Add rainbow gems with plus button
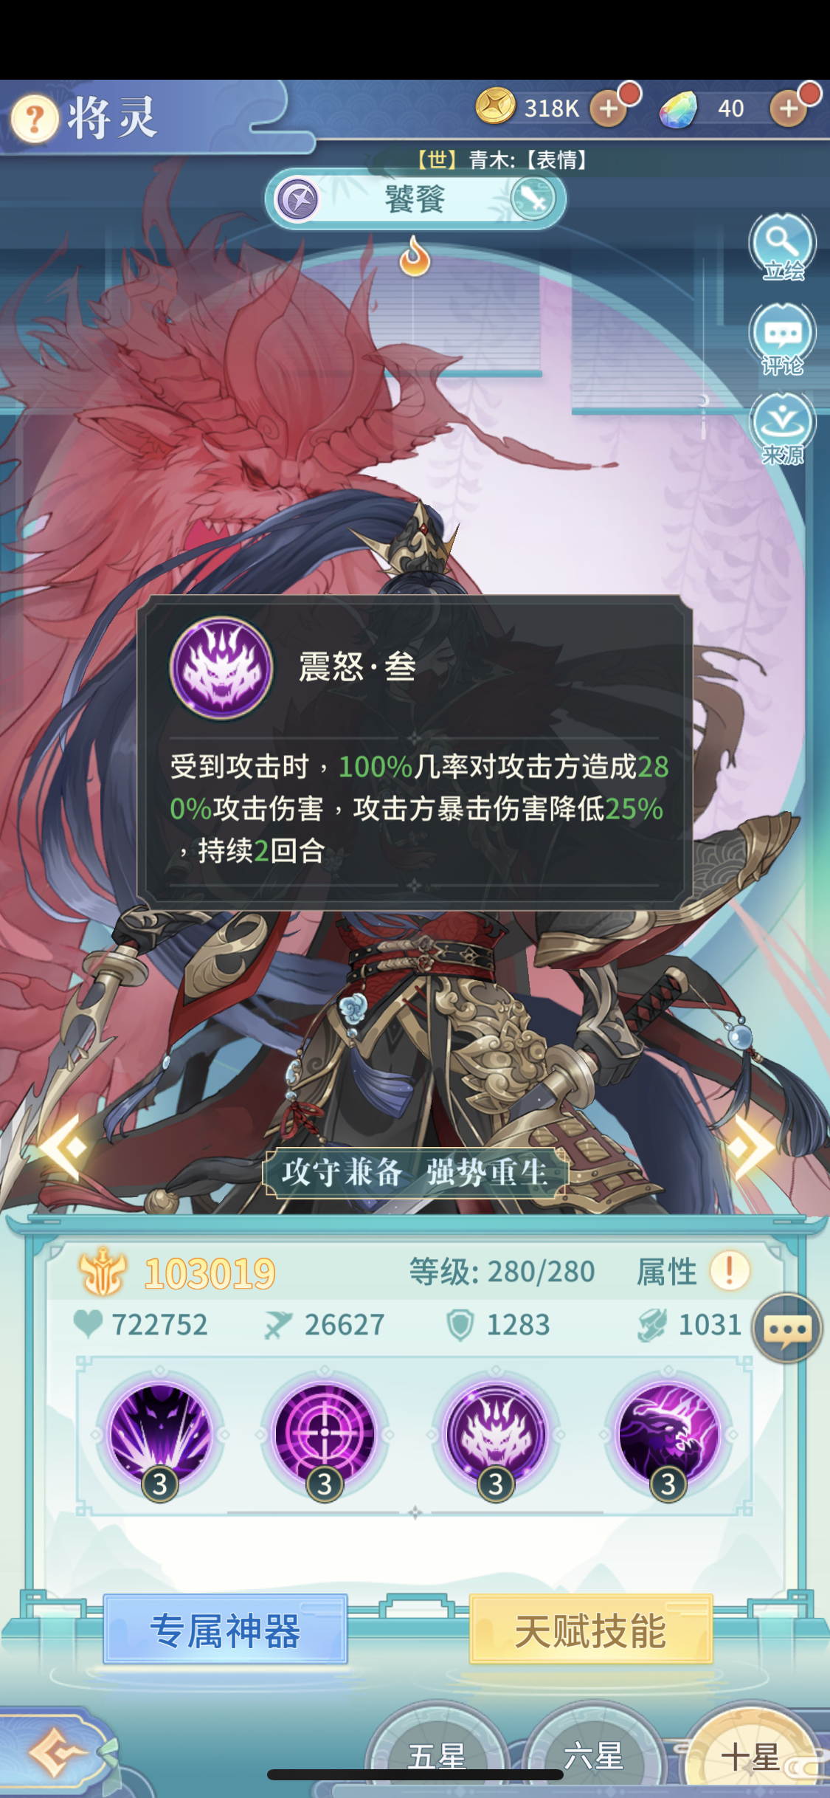 coord(789,108)
